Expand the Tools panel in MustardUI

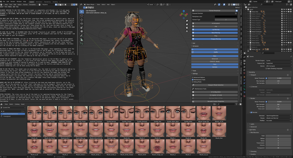(x=194, y=71)
